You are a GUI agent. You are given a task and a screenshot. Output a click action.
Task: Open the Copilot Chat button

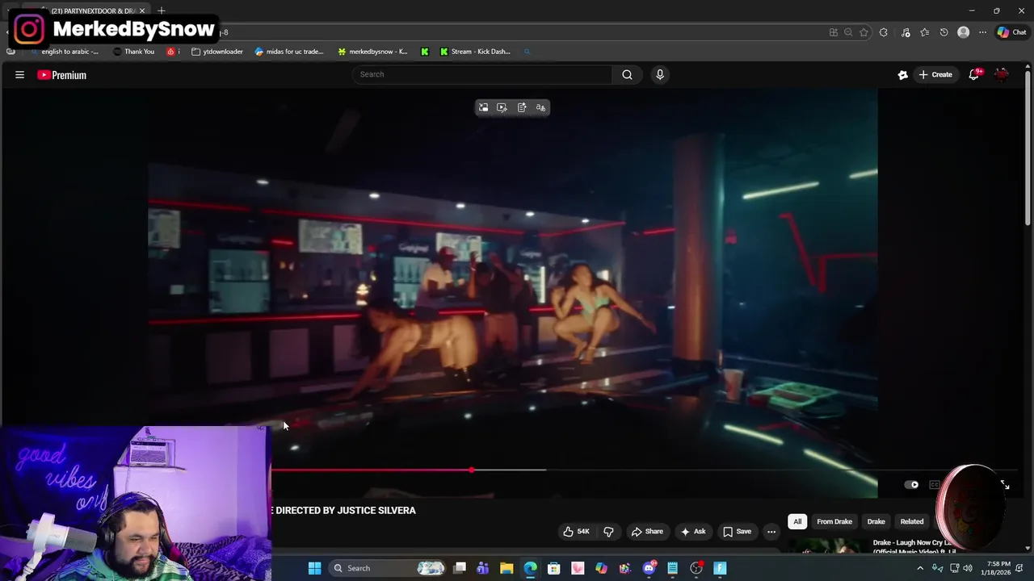tap(1011, 32)
